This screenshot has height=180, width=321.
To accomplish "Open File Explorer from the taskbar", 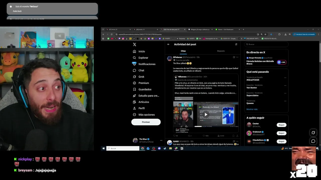I will click(x=170, y=148).
